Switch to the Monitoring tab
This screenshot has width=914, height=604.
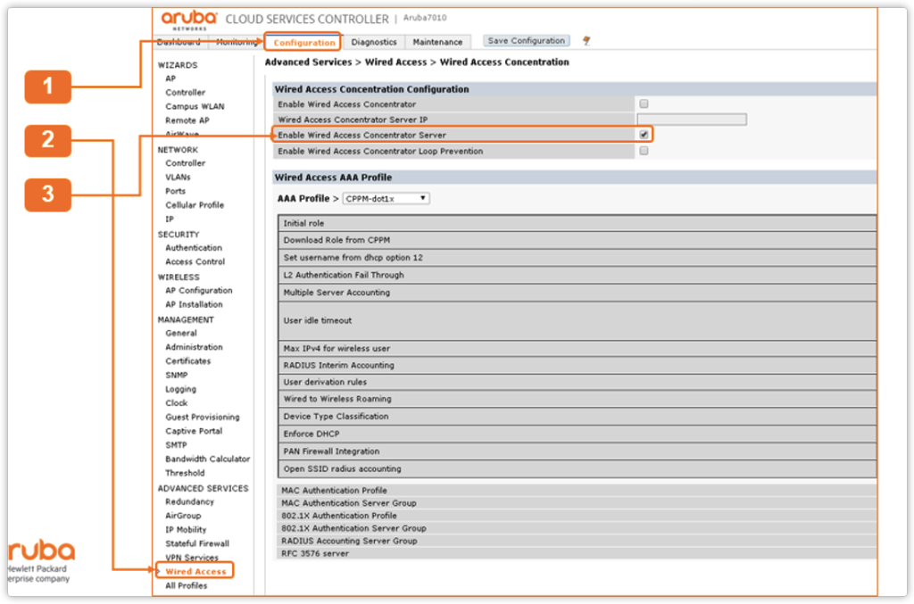point(237,42)
